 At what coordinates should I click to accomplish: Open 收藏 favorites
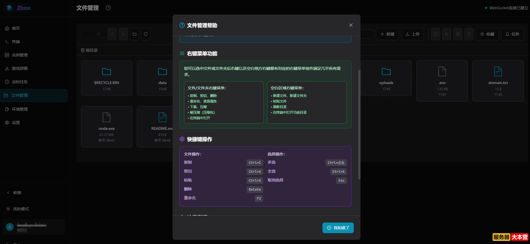[x=487, y=34]
